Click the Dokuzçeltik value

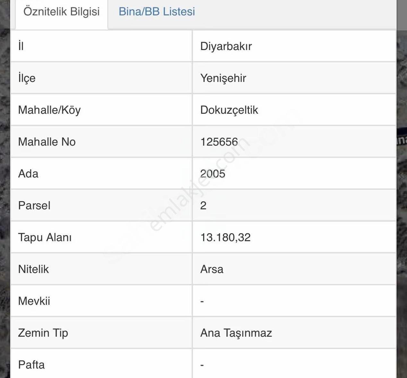click(229, 110)
